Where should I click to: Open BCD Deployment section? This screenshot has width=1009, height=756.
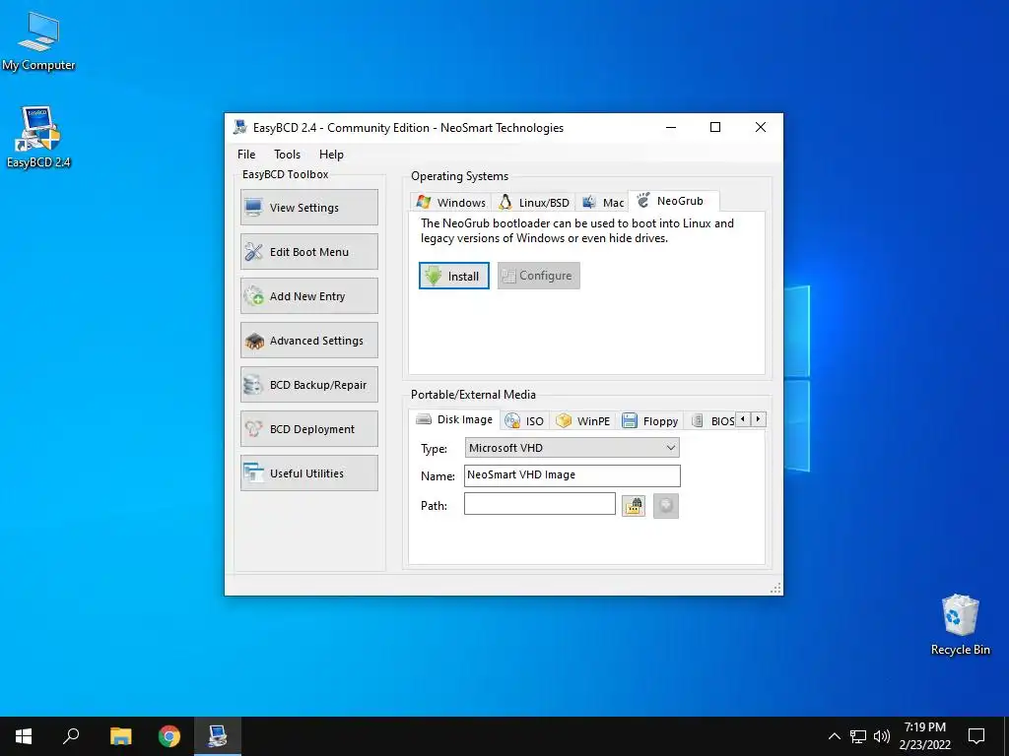(309, 429)
